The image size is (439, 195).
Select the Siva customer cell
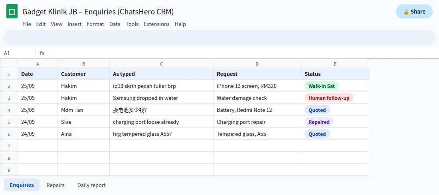pyautogui.click(x=84, y=122)
